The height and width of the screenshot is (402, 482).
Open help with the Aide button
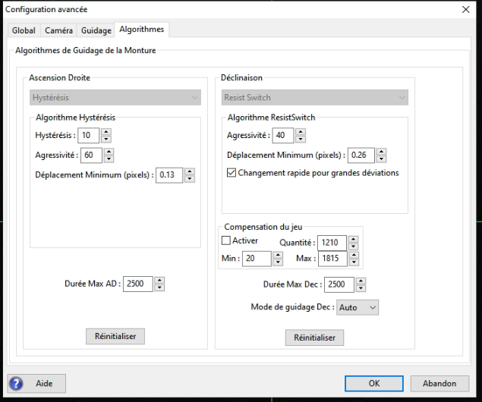pos(36,383)
